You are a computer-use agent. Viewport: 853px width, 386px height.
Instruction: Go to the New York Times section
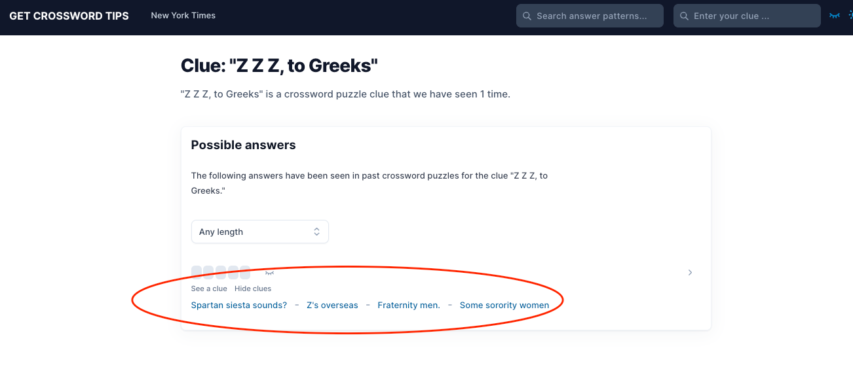point(183,16)
